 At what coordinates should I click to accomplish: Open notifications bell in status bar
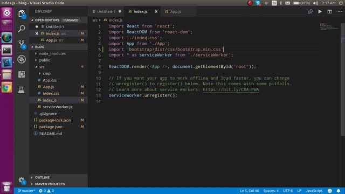[339, 191]
